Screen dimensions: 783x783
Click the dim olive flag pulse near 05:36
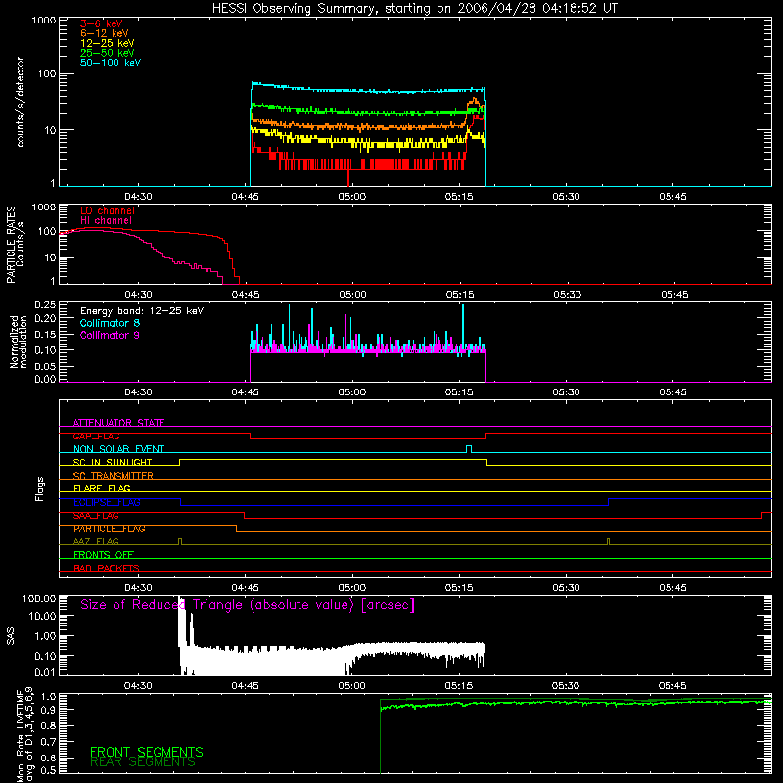pyautogui.click(x=608, y=541)
